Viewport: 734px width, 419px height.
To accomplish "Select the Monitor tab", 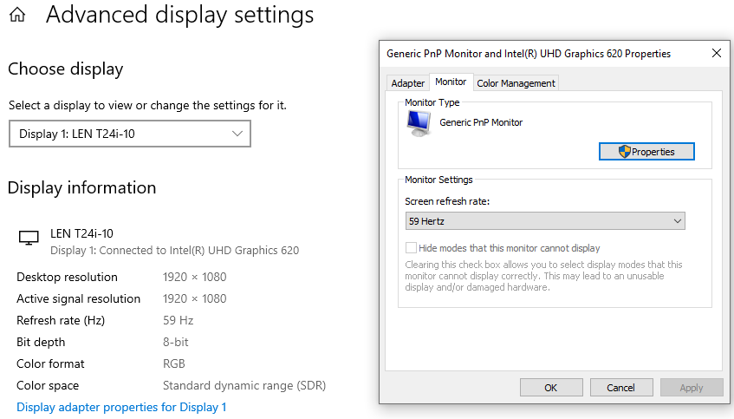I will pyautogui.click(x=451, y=82).
